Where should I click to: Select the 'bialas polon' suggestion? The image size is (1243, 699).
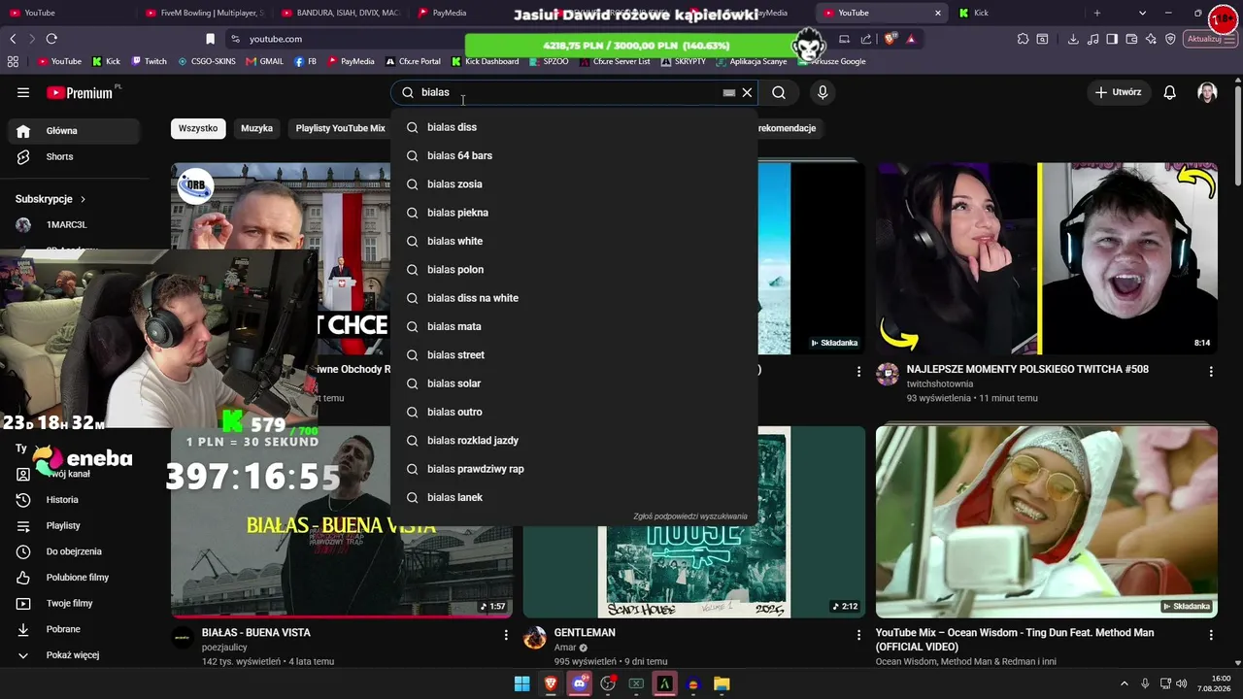click(574, 270)
